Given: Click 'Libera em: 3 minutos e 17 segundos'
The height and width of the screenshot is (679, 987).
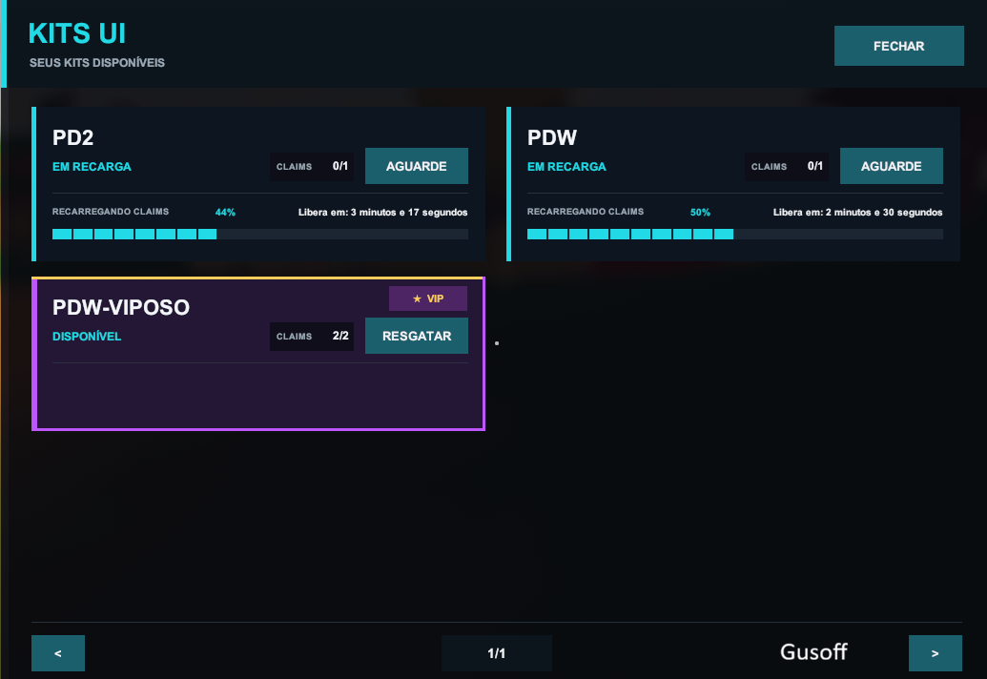Looking at the screenshot, I should coord(382,212).
